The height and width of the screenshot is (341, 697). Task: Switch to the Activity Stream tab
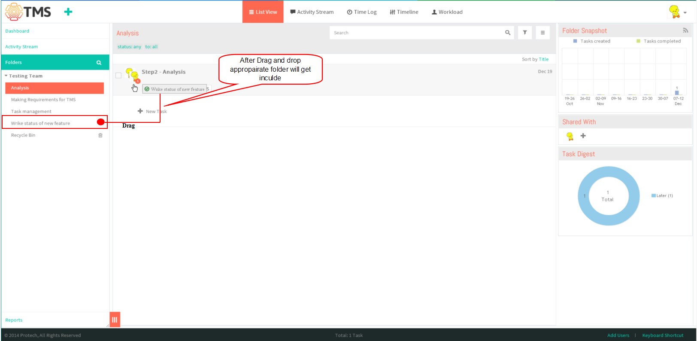click(312, 12)
